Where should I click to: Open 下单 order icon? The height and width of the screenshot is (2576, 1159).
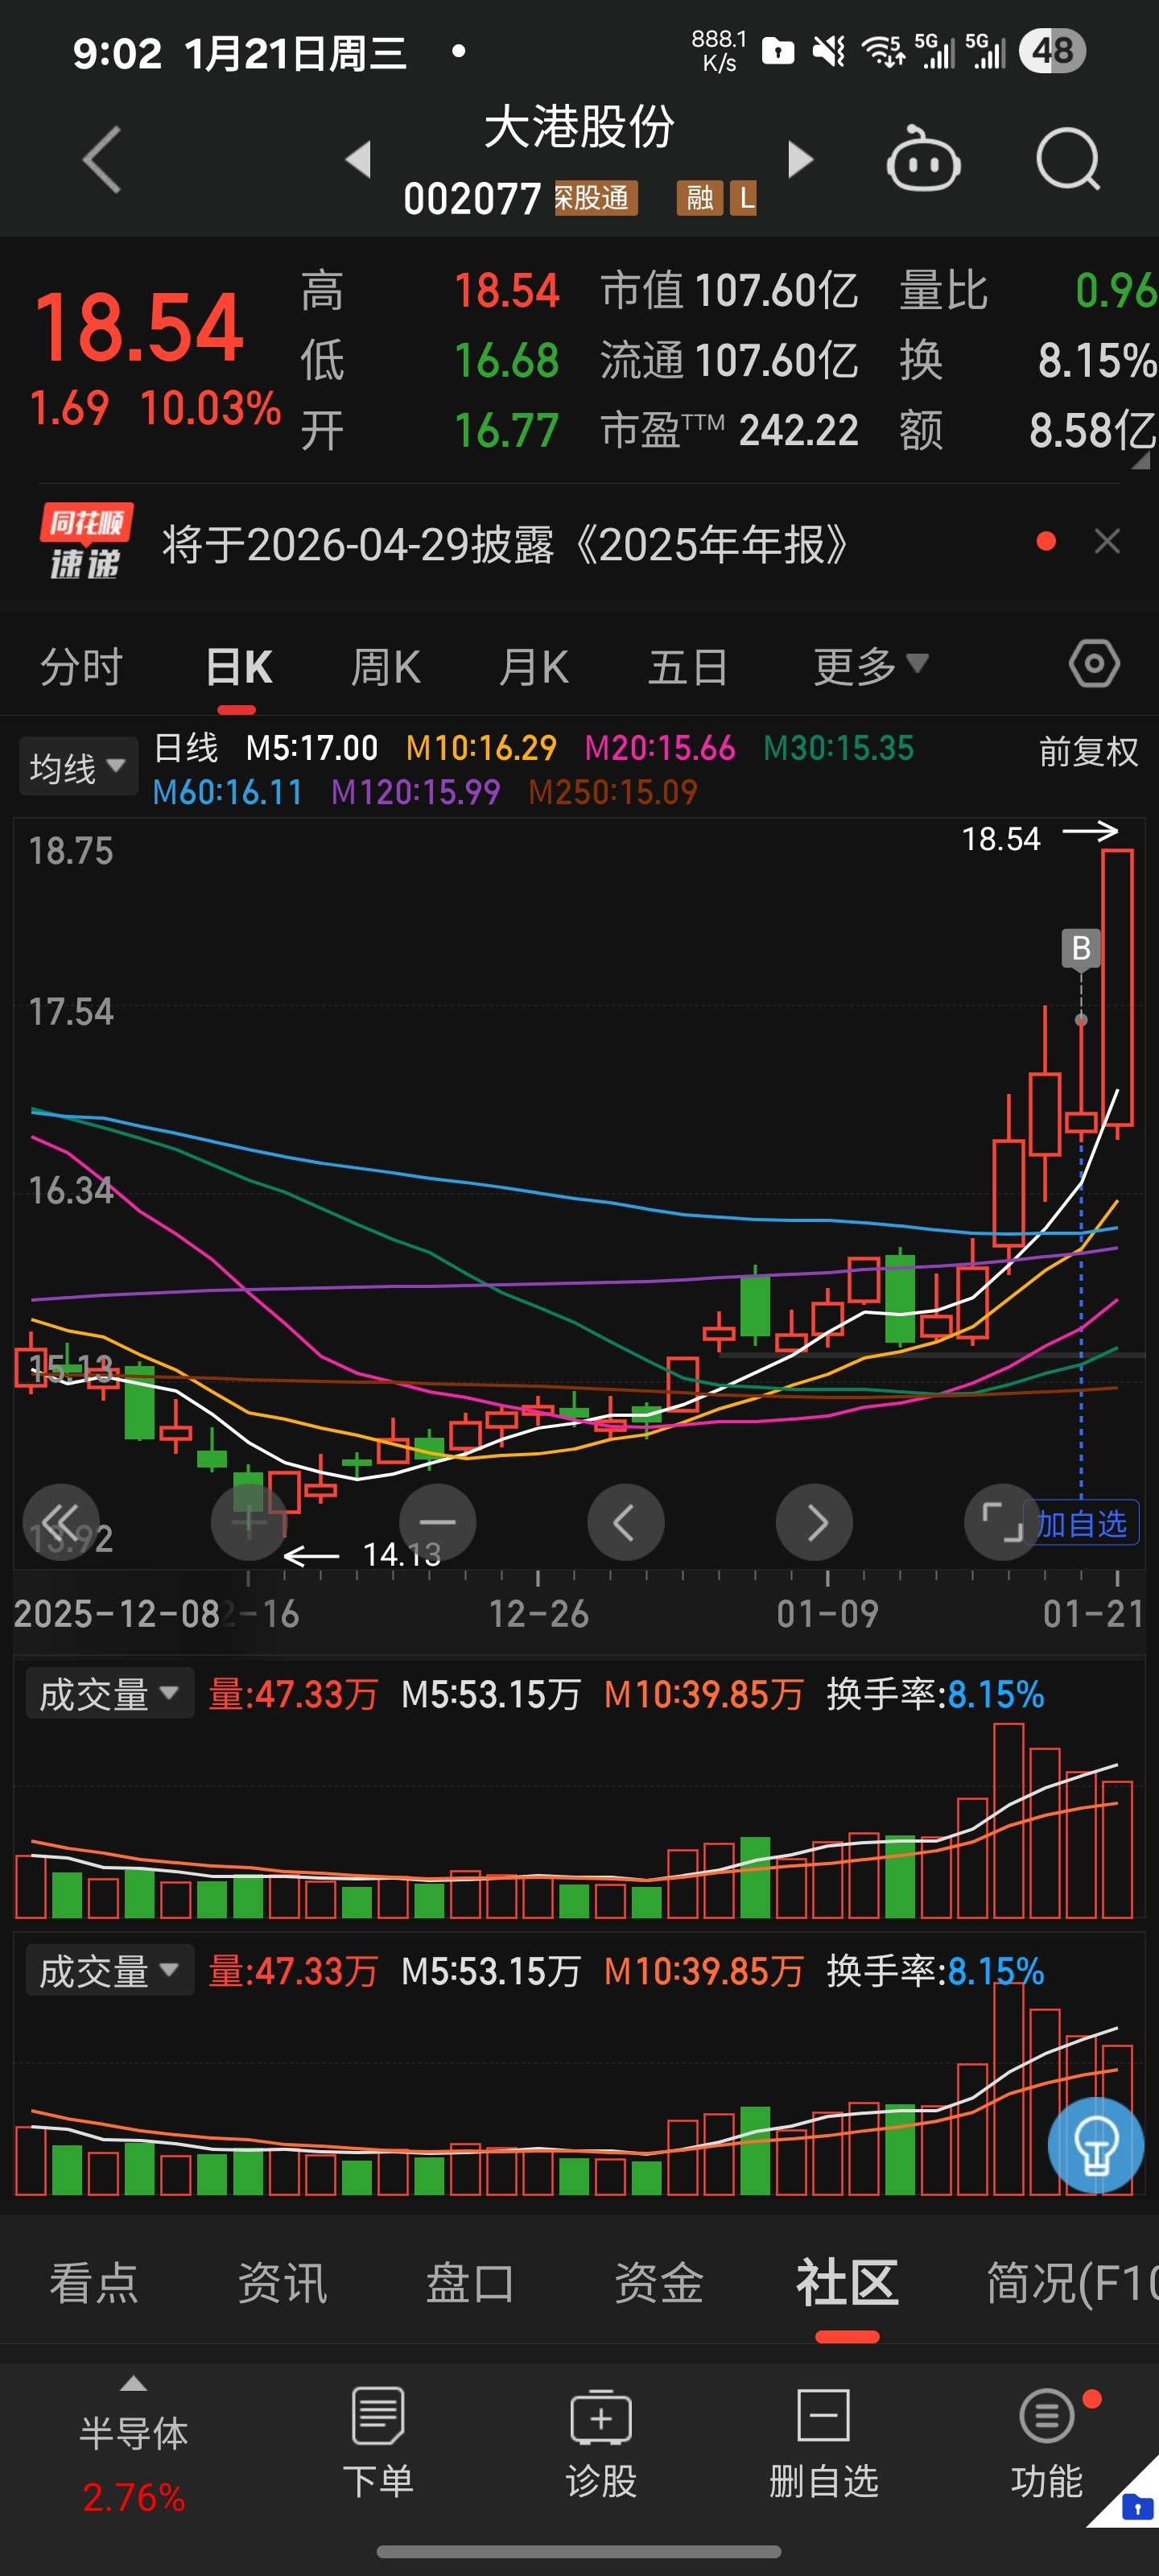point(378,2443)
